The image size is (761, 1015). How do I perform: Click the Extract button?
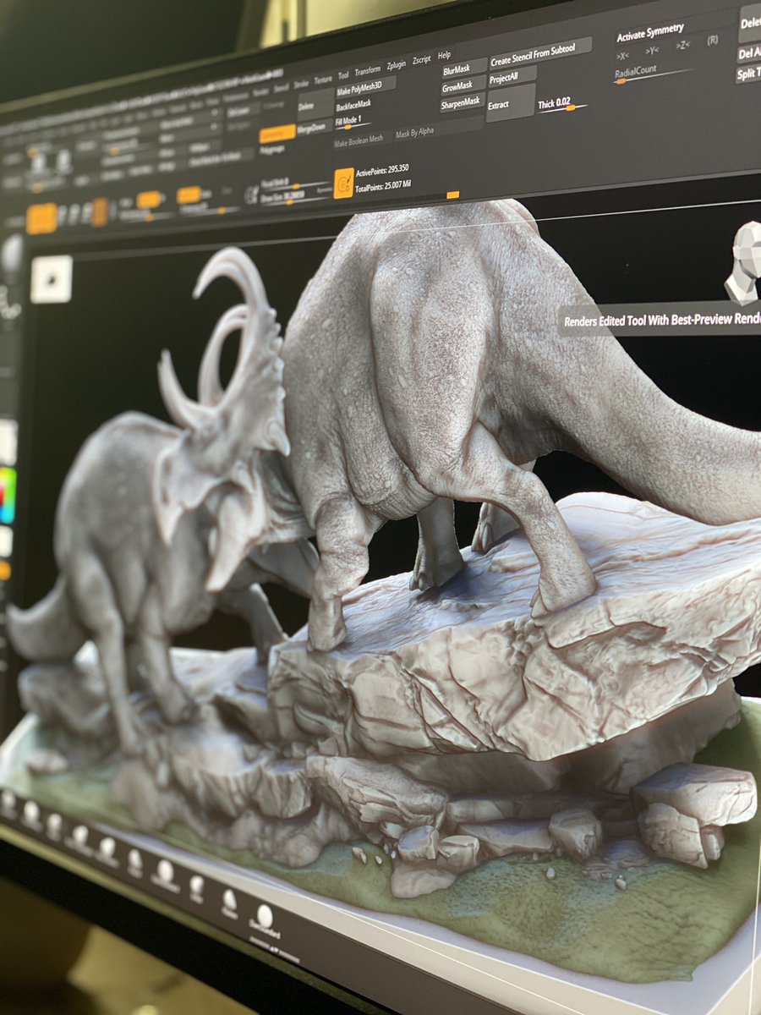pyautogui.click(x=510, y=104)
